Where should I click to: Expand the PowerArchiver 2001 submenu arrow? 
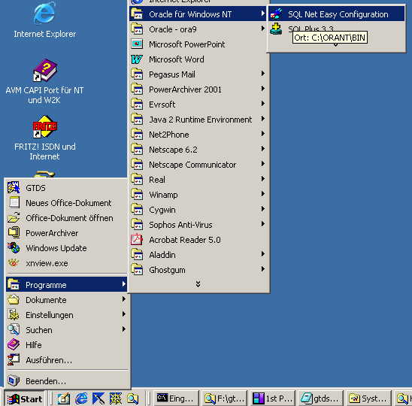[262, 88]
